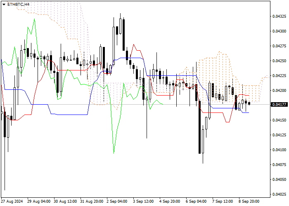Click the 0.04150 price axis label
This screenshot has height=206, width=289.
[279, 120]
